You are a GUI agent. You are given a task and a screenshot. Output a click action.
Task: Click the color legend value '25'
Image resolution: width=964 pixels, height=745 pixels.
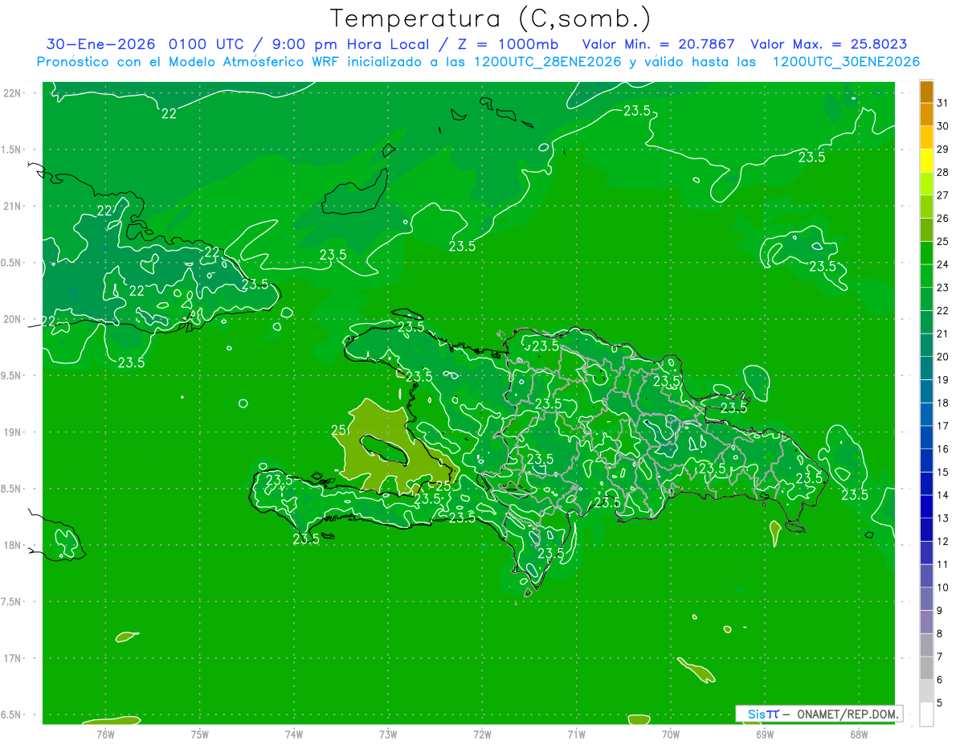pos(942,242)
